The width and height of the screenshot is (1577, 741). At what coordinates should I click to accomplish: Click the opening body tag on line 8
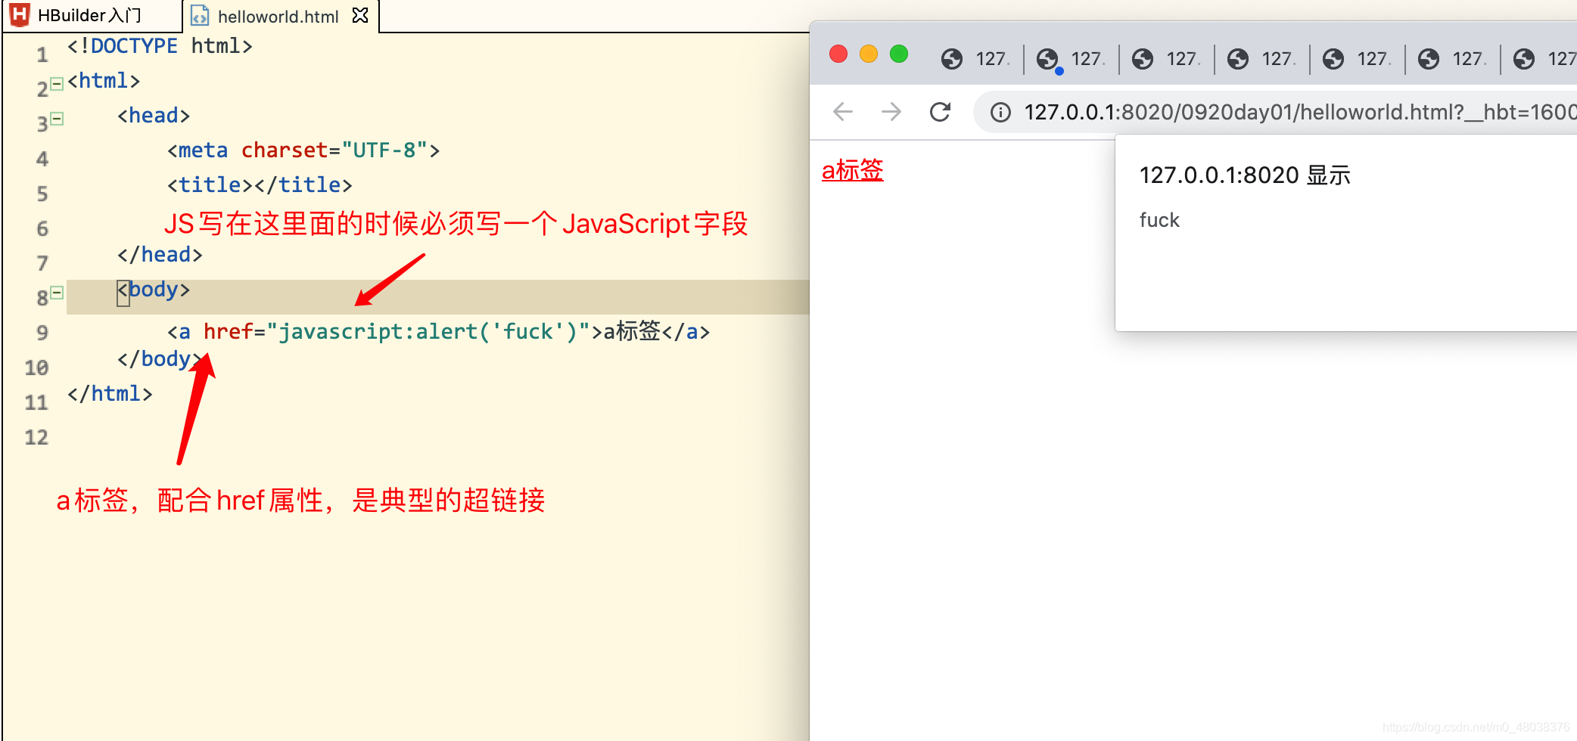[154, 290]
